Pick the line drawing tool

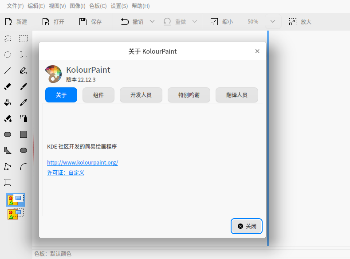(8, 71)
